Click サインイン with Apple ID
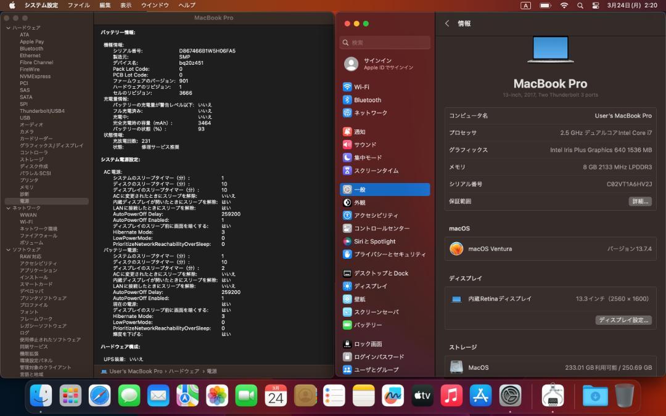The width and height of the screenshot is (666, 416). (385, 63)
